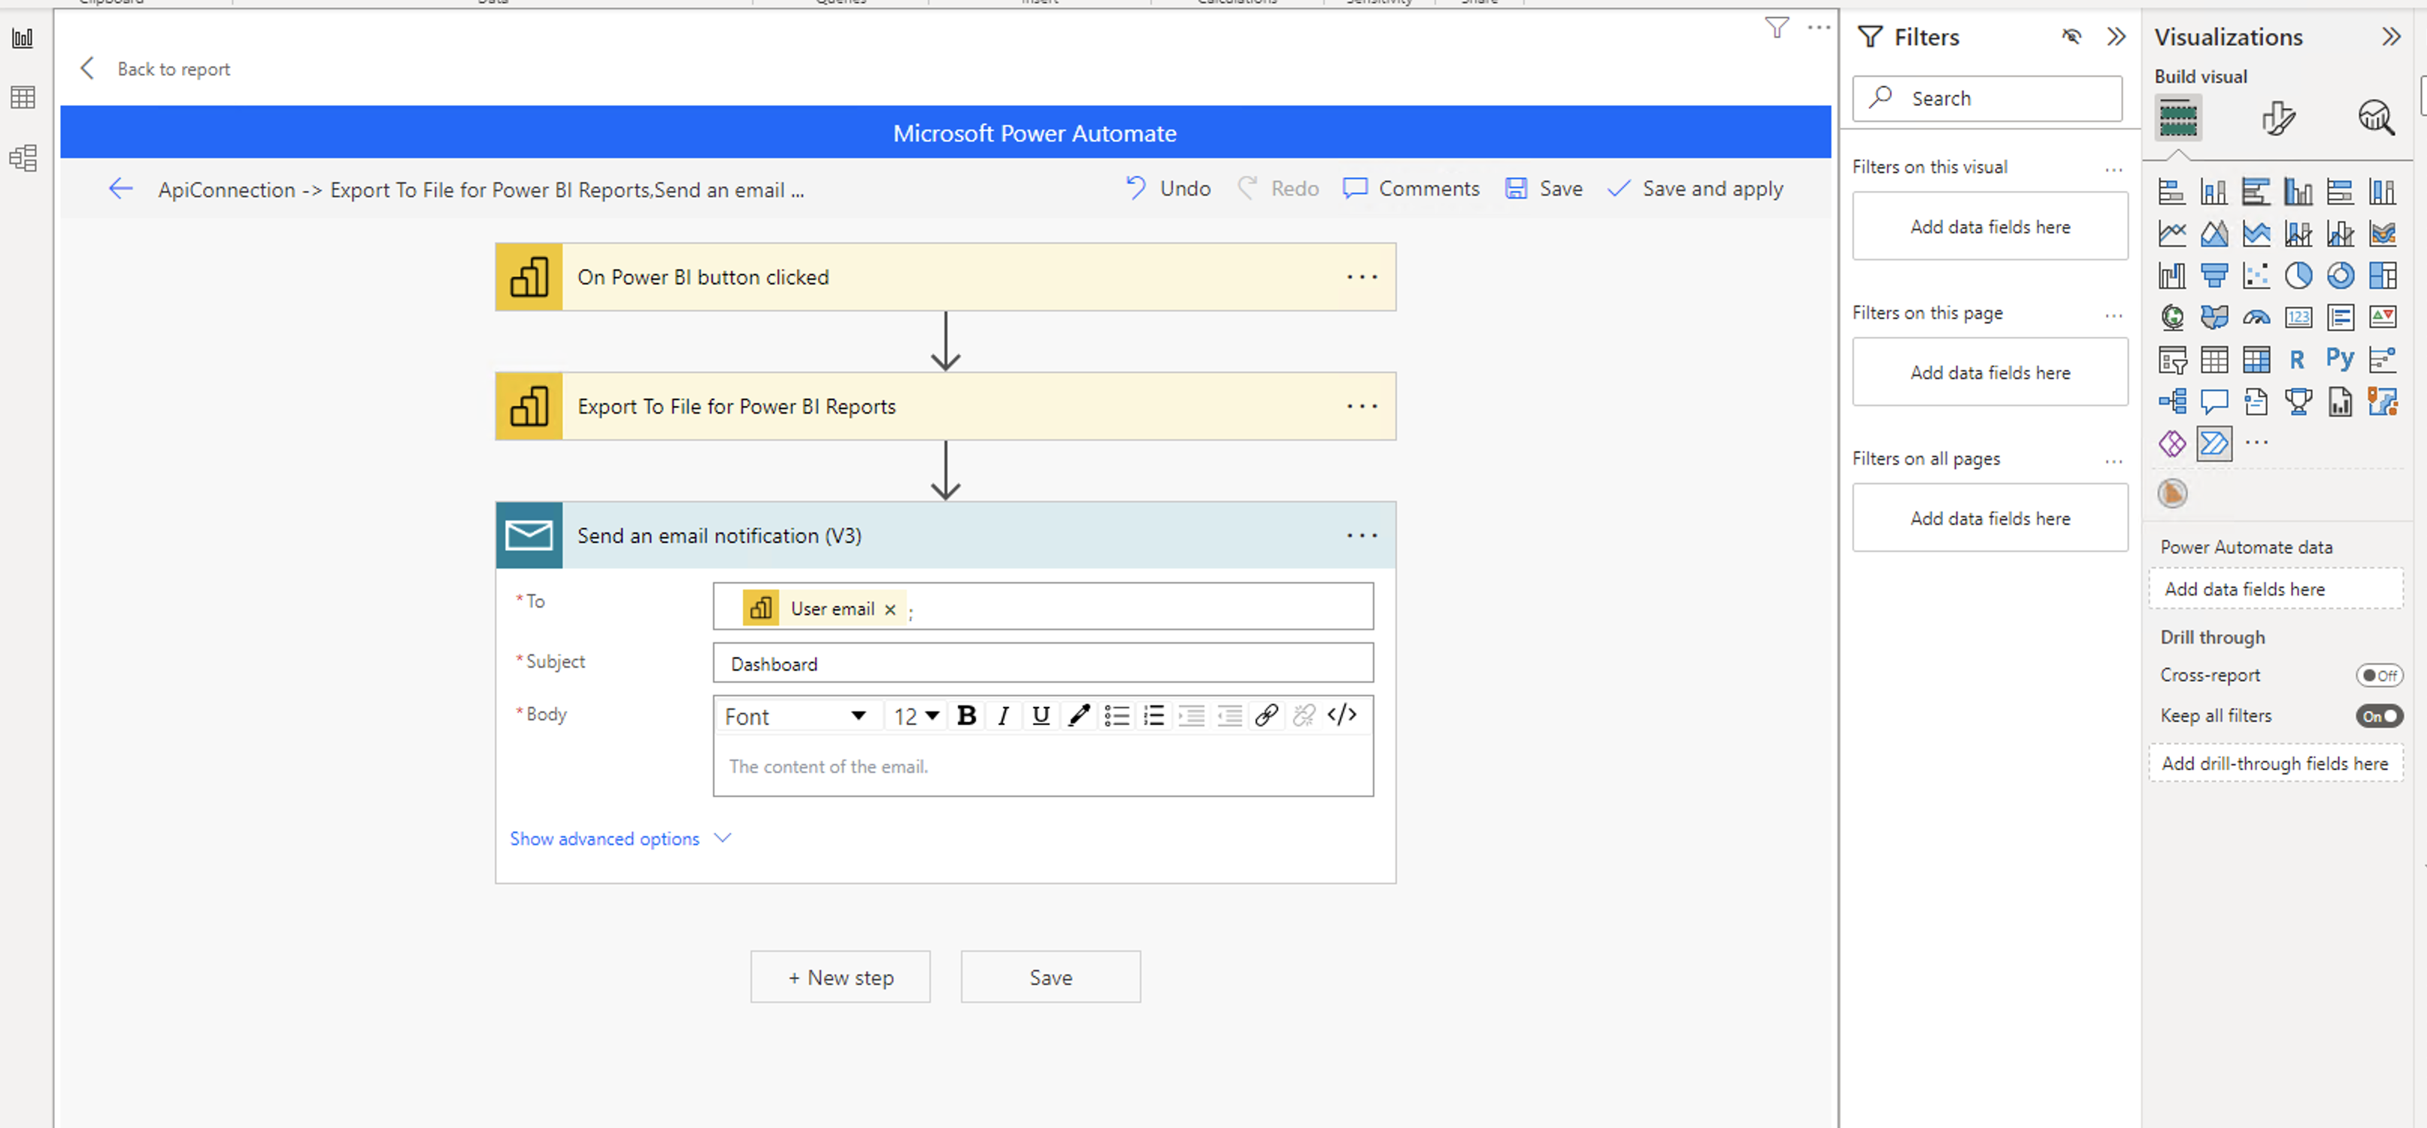The image size is (2427, 1128).
Task: Click Back to report
Action: pos(156,68)
